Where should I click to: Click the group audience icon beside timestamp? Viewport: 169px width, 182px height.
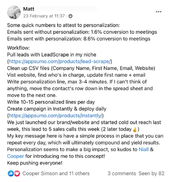pyautogui.click(x=71, y=16)
